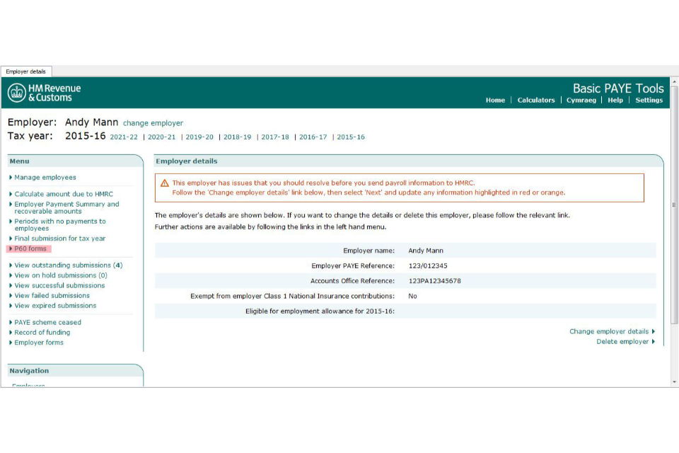Click the scrollbar up arrow
Screen dimensions: 679x453
pos(674,81)
